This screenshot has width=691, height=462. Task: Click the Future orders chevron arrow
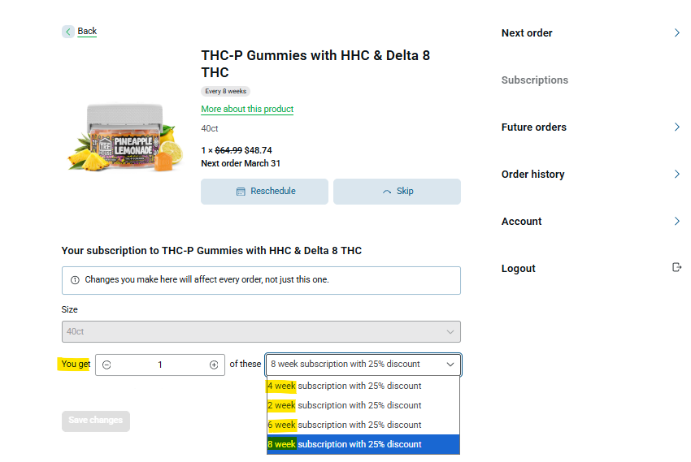[x=677, y=127]
